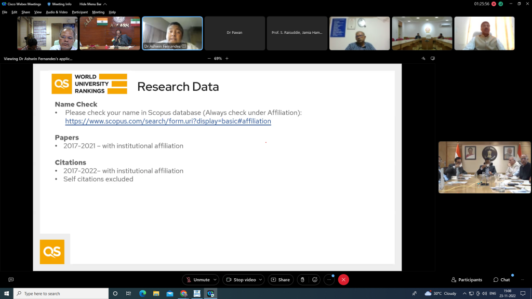Select Prof. S. Raisuddin participant tile
The image size is (532, 299).
pyautogui.click(x=297, y=33)
